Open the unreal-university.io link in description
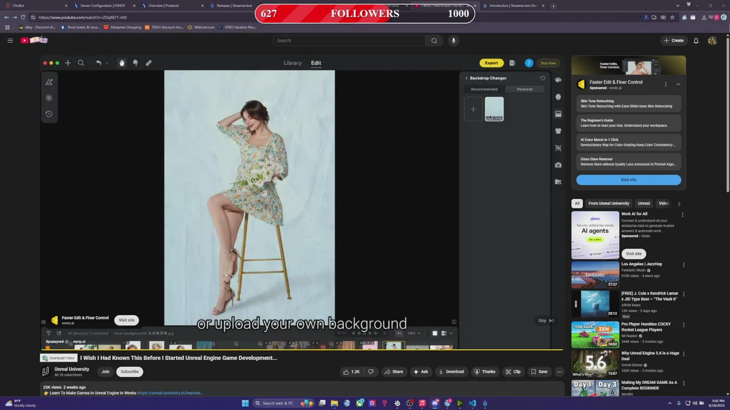 point(169,393)
